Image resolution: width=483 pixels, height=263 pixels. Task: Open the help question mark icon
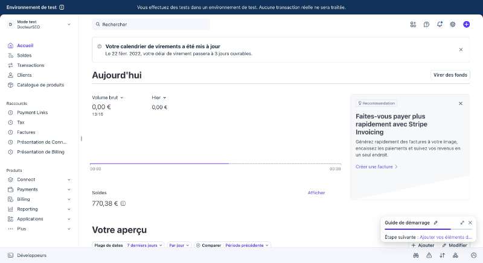[x=426, y=24]
